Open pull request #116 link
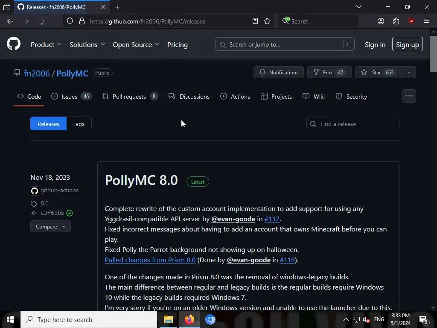The image size is (437, 328). 287,260
